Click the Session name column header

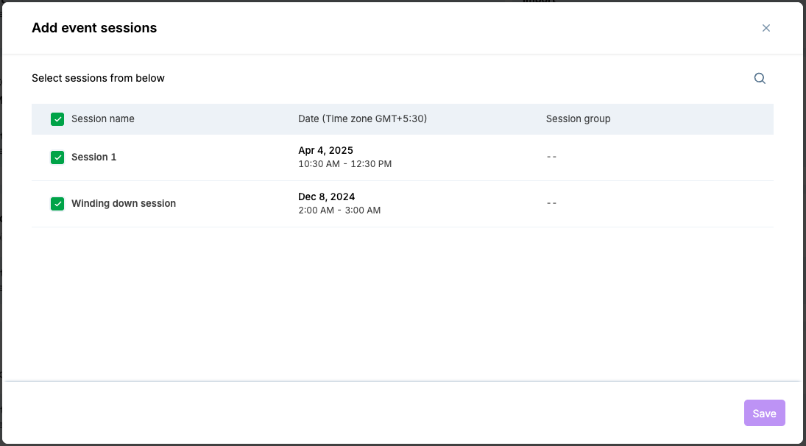point(102,119)
